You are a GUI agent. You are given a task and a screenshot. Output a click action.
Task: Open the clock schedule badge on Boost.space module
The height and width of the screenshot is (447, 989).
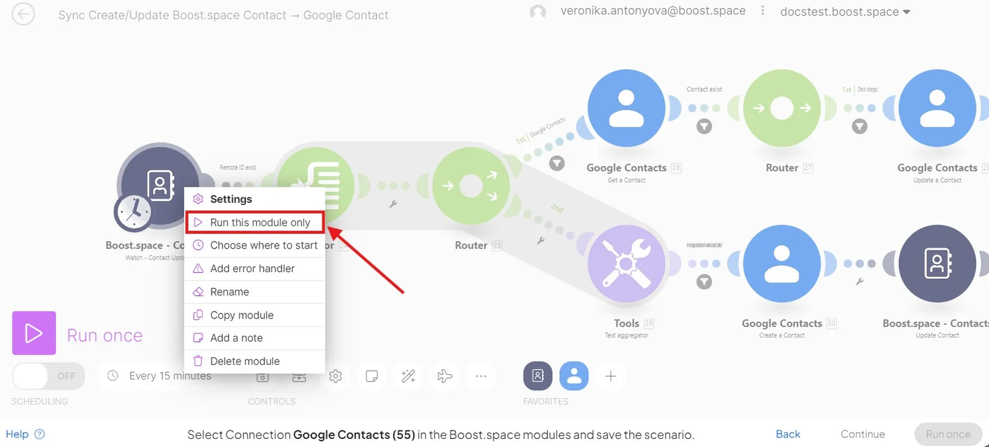[x=133, y=212]
